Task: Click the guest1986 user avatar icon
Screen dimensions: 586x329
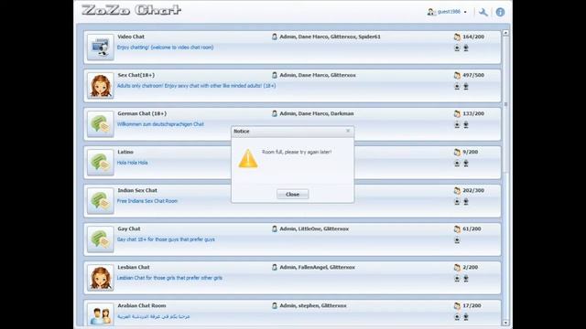Action: (431, 12)
